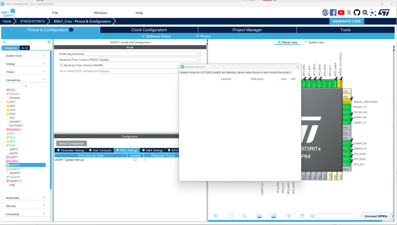Image resolution: width=397 pixels, height=225 pixels.
Task: Expand the Analog category
Action: 25,63
